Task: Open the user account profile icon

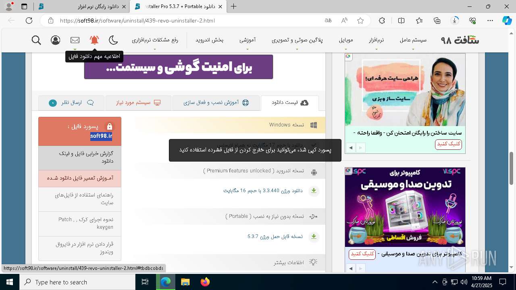Action: 56,40
